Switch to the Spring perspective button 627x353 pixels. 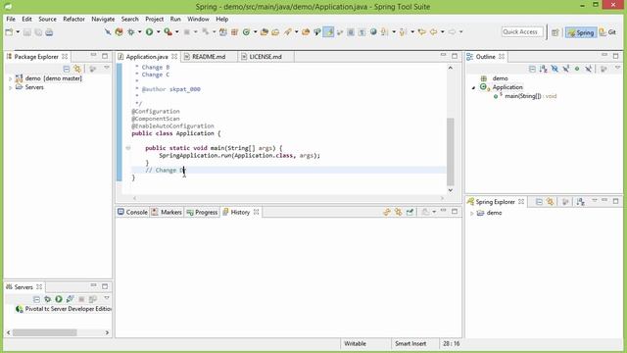point(581,32)
